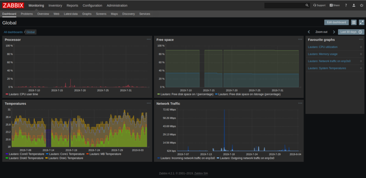
Task: Switch to the Latest data tab
Action: coord(71,14)
